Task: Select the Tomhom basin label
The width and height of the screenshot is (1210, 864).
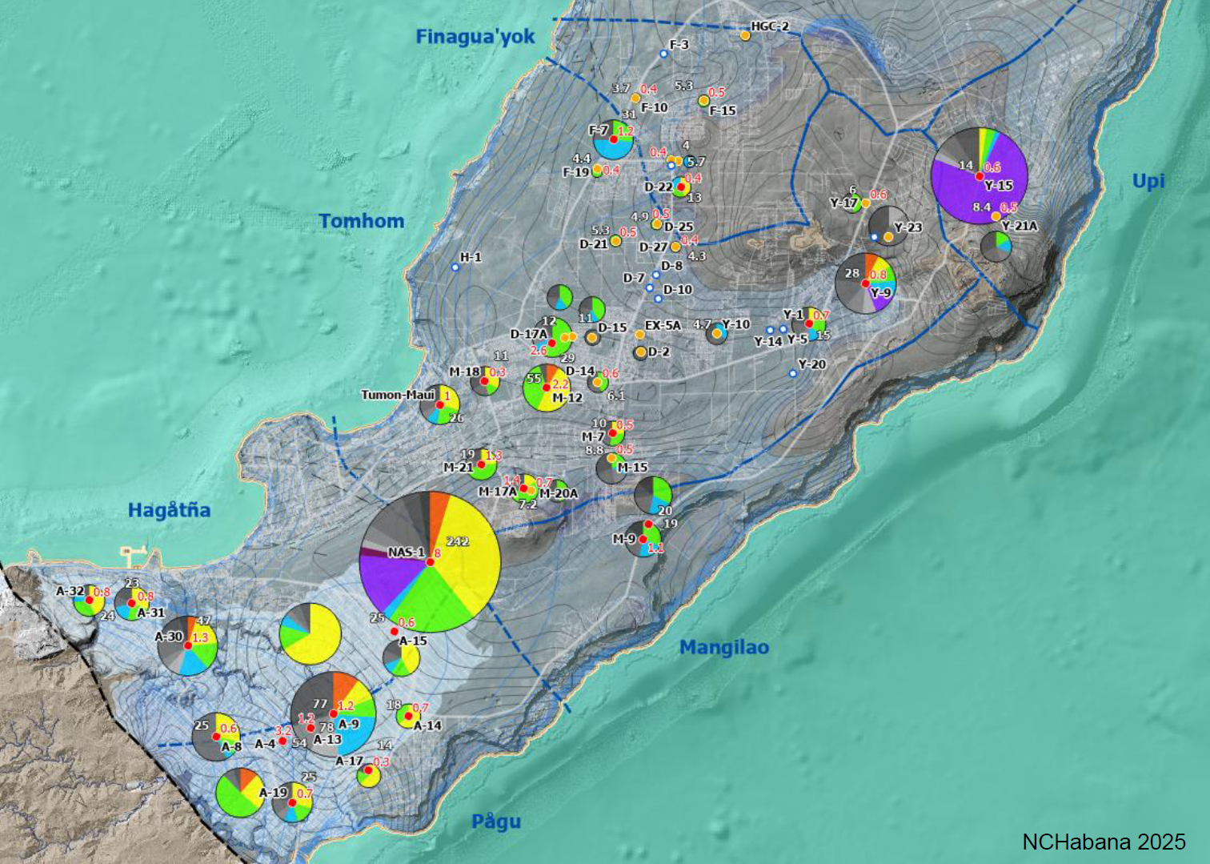Action: (361, 221)
